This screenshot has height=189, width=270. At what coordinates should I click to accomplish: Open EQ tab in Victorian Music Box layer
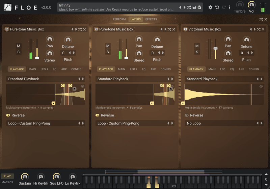click(232, 69)
